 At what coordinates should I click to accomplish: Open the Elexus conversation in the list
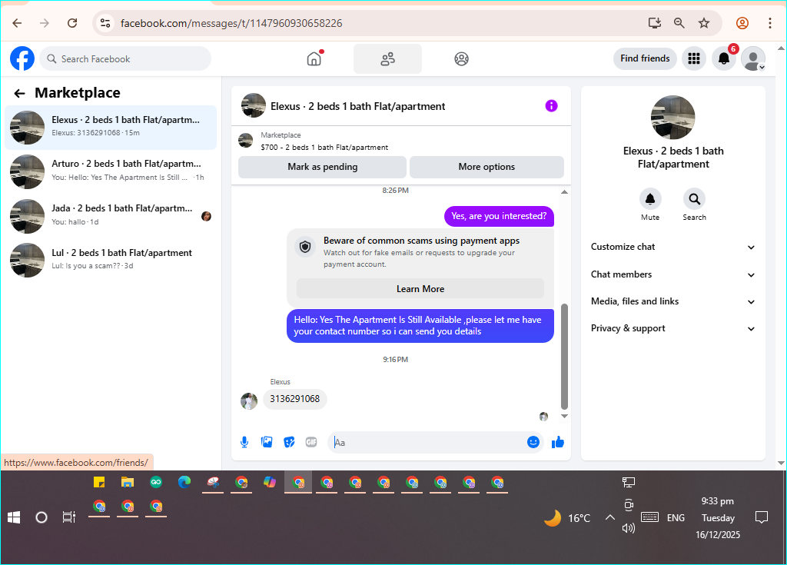point(111,128)
